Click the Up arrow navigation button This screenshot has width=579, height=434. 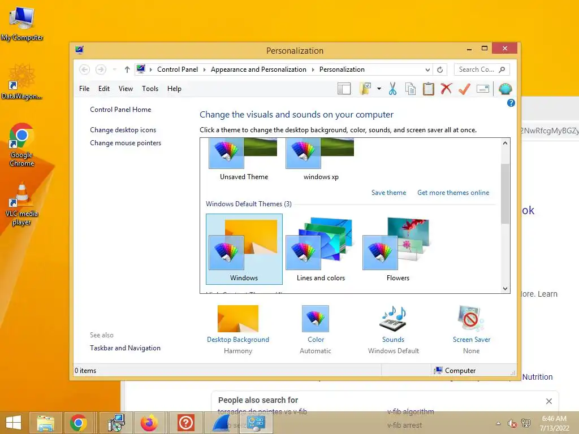click(127, 70)
